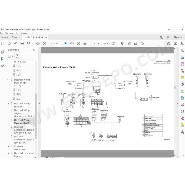Screen dimensions: 185x185
Task: Select the highlighter pen tool
Action: tap(129, 44)
